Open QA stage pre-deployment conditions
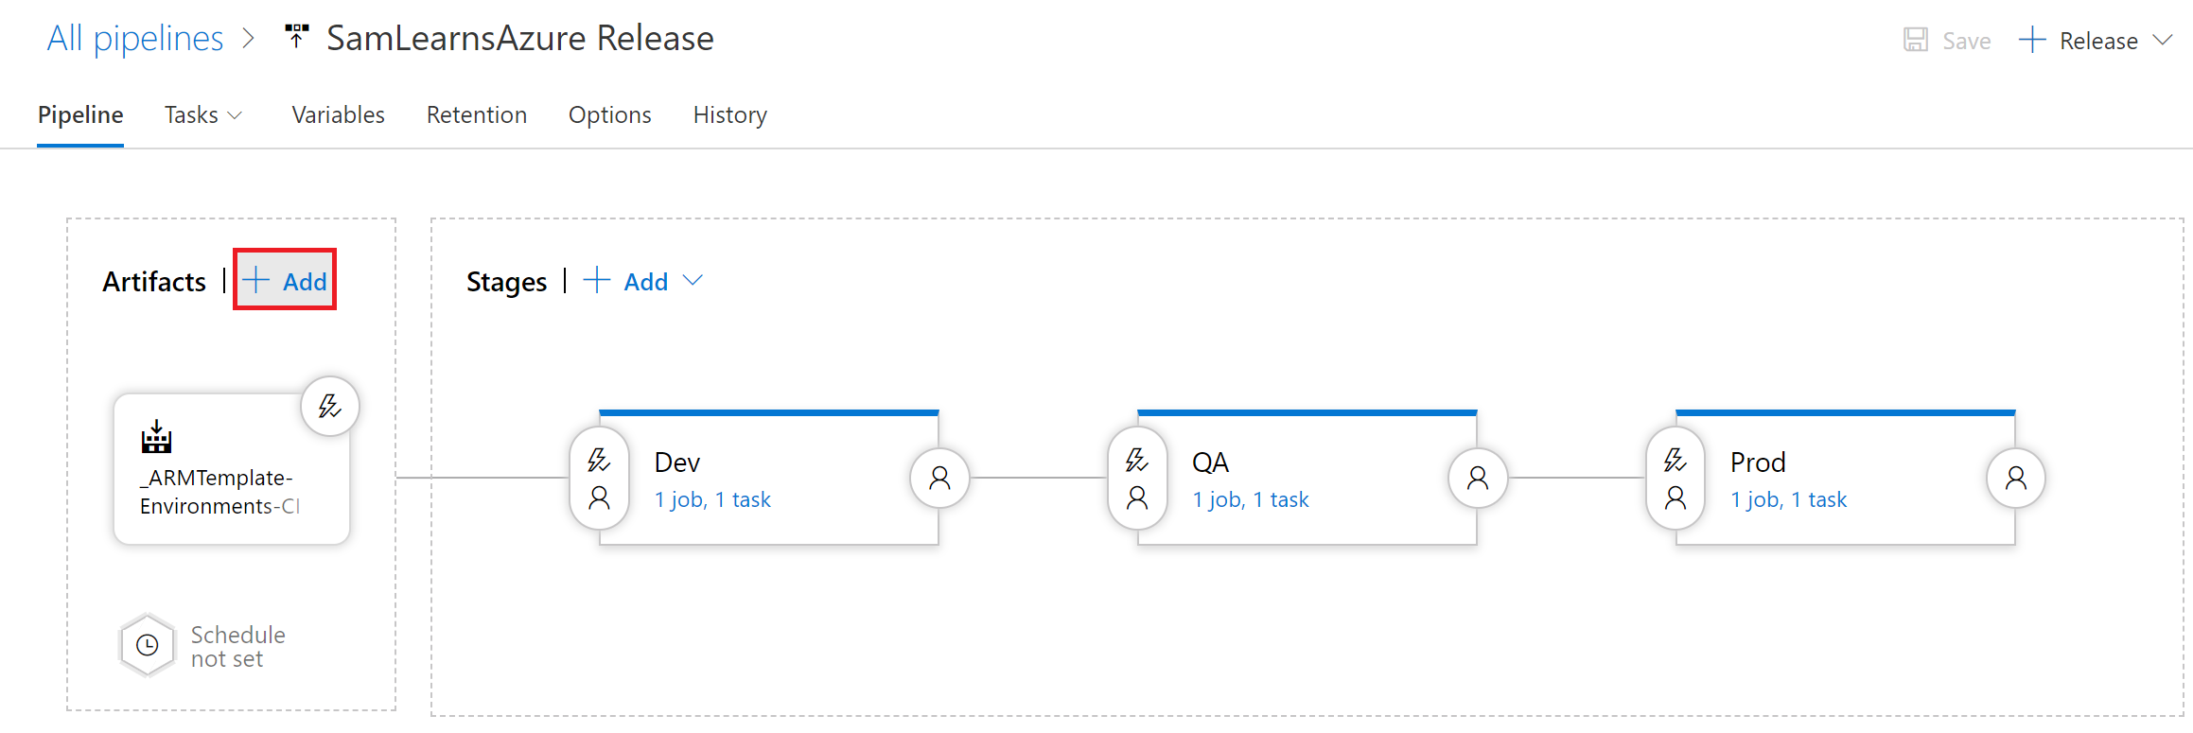This screenshot has height=733, width=2193. (x=1137, y=479)
